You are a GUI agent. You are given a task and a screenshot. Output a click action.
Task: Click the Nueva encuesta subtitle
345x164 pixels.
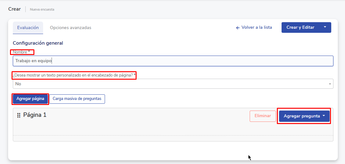click(x=42, y=9)
